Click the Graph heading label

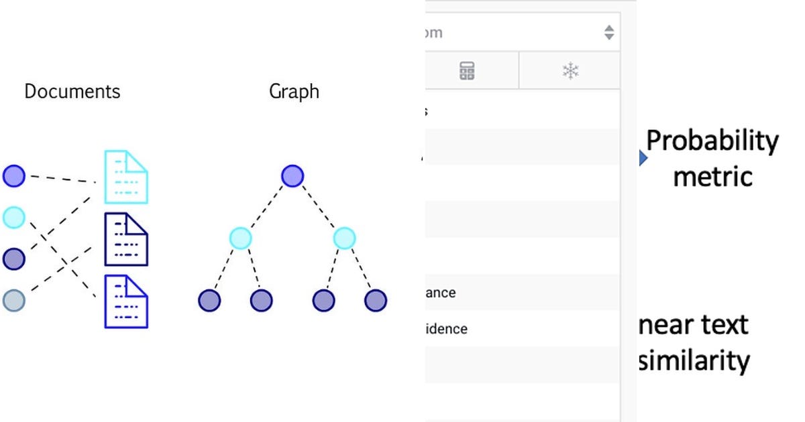tap(294, 91)
